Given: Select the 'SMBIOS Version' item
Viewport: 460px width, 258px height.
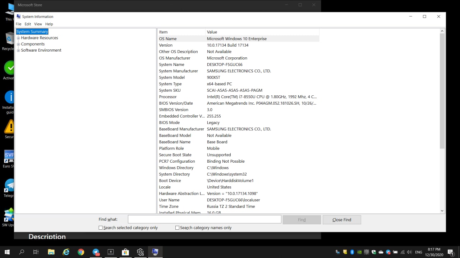Looking at the screenshot, I should pyautogui.click(x=174, y=110).
